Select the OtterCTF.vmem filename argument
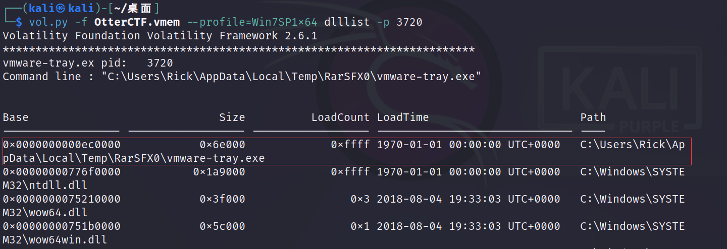The image size is (727, 249). [137, 22]
